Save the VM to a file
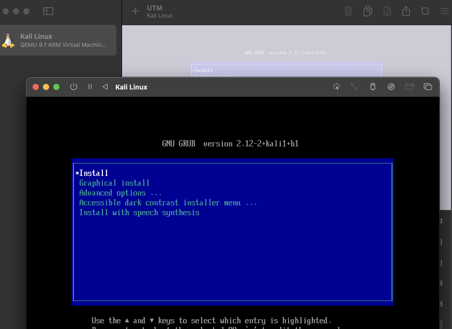 387,11
